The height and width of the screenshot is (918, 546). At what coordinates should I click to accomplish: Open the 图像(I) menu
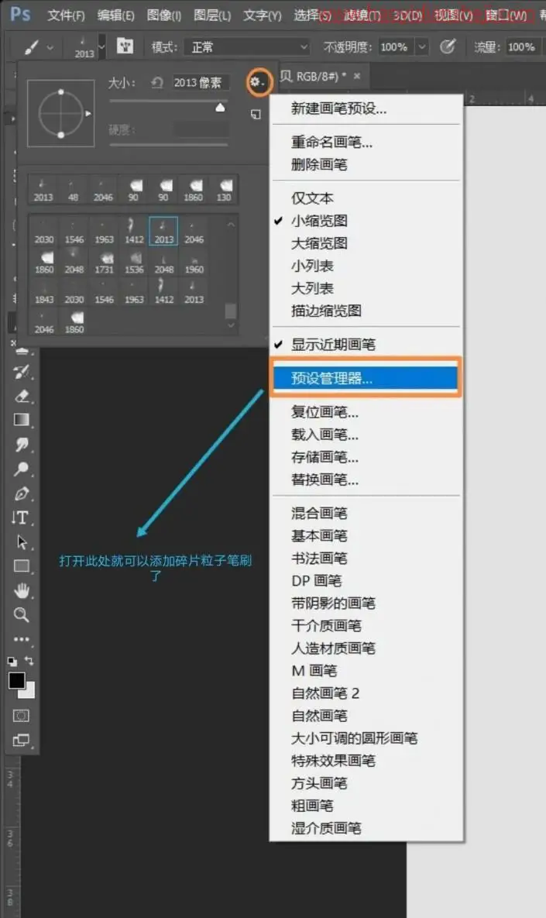click(164, 15)
